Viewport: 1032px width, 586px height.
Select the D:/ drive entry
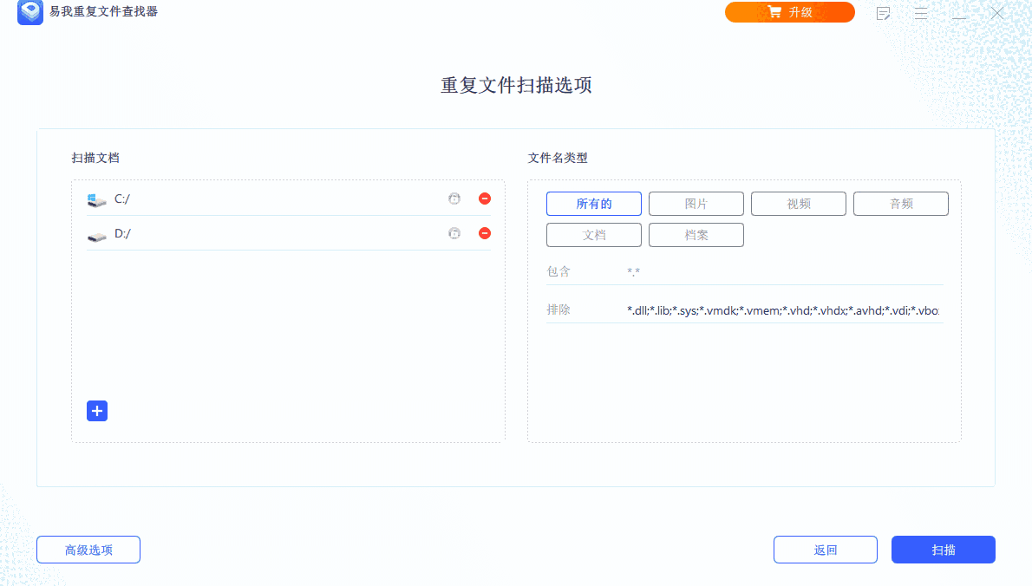tap(121, 234)
